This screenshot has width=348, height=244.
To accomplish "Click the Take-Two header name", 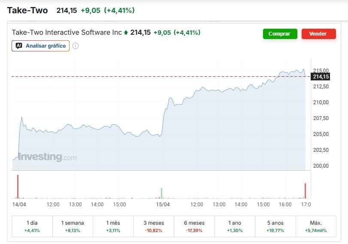I will (x=27, y=10).
